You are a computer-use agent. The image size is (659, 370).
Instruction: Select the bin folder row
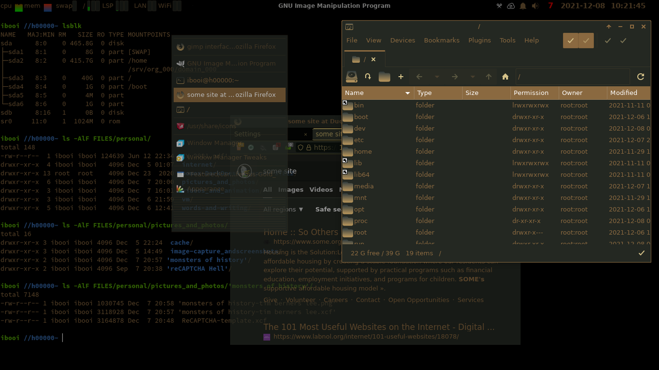(x=496, y=105)
